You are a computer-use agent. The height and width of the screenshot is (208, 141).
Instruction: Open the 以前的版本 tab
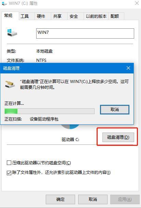[x=96, y=16]
